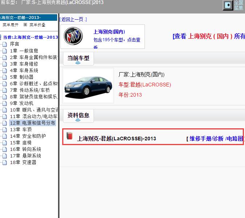Select chapter 14章 安全和防护
Viewport: 245px width, 218px height.
click(28, 136)
